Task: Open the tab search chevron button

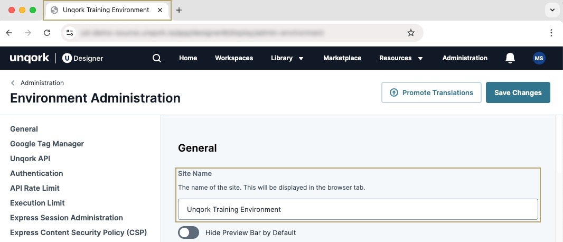Action: [x=552, y=10]
